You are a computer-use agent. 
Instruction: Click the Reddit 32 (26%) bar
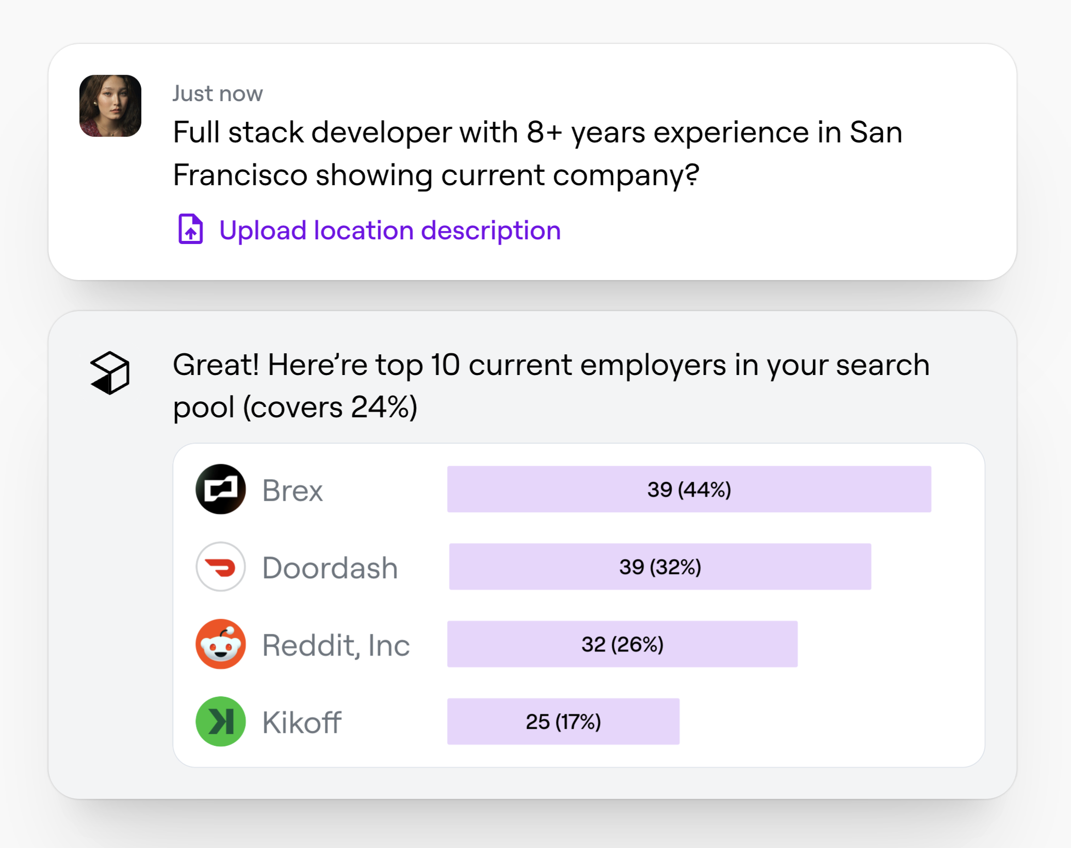[x=622, y=644]
